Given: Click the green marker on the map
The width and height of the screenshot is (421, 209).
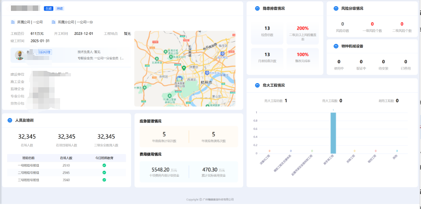Looking at the screenshot, I should click(184, 68).
